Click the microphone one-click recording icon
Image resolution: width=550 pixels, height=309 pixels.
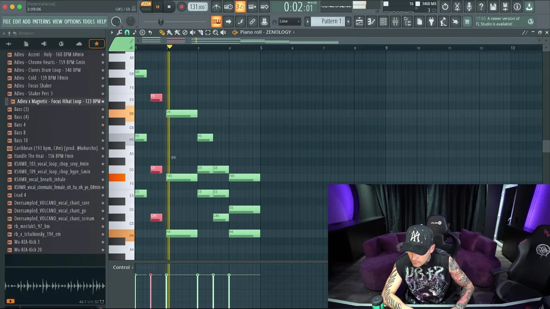click(469, 6)
